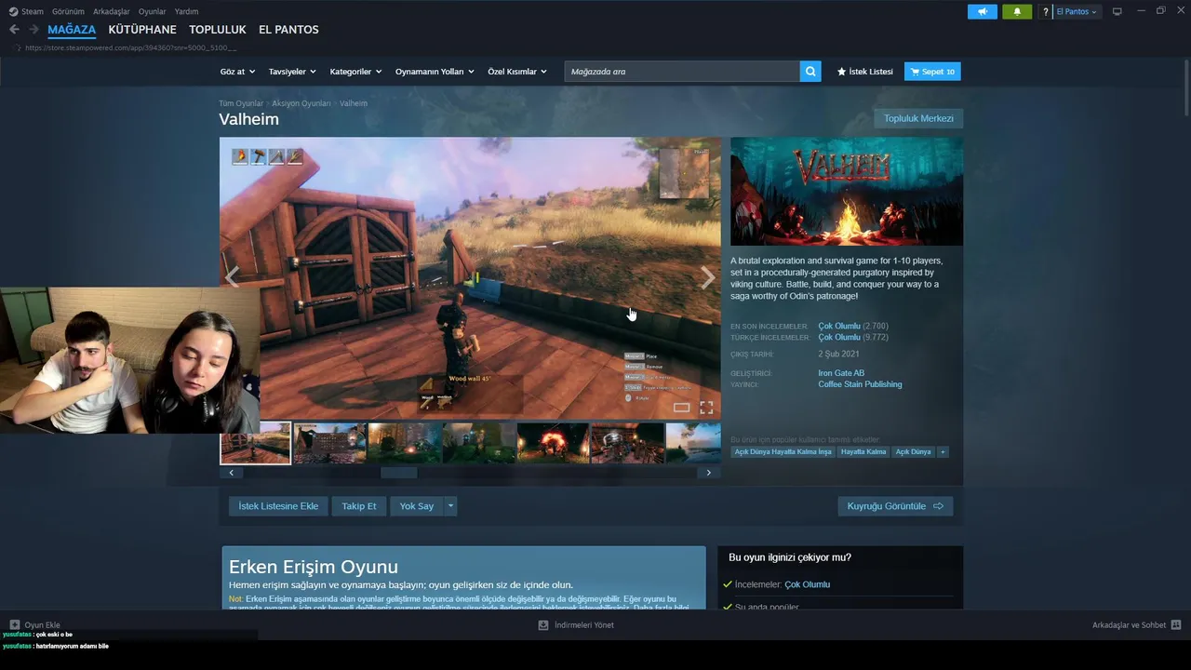Switch to KÜTÜPHANE tab

click(x=142, y=30)
